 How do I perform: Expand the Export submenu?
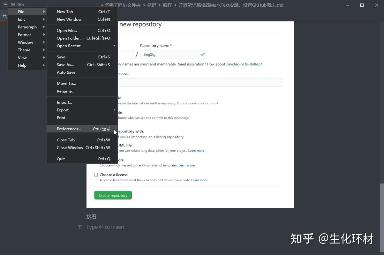63,110
